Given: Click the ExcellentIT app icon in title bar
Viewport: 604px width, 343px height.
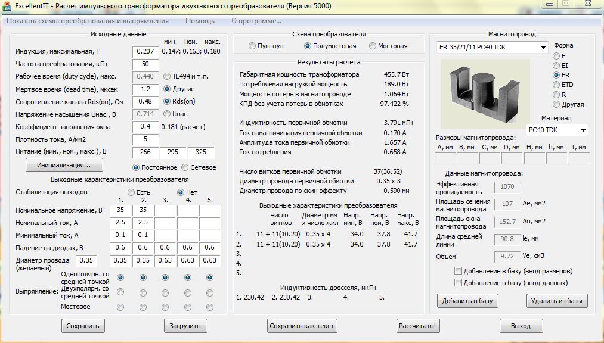Looking at the screenshot, I should click(7, 5).
